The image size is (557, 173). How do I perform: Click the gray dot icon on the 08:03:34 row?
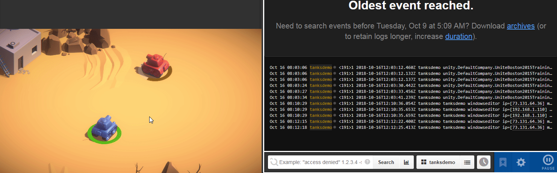(x=335, y=97)
